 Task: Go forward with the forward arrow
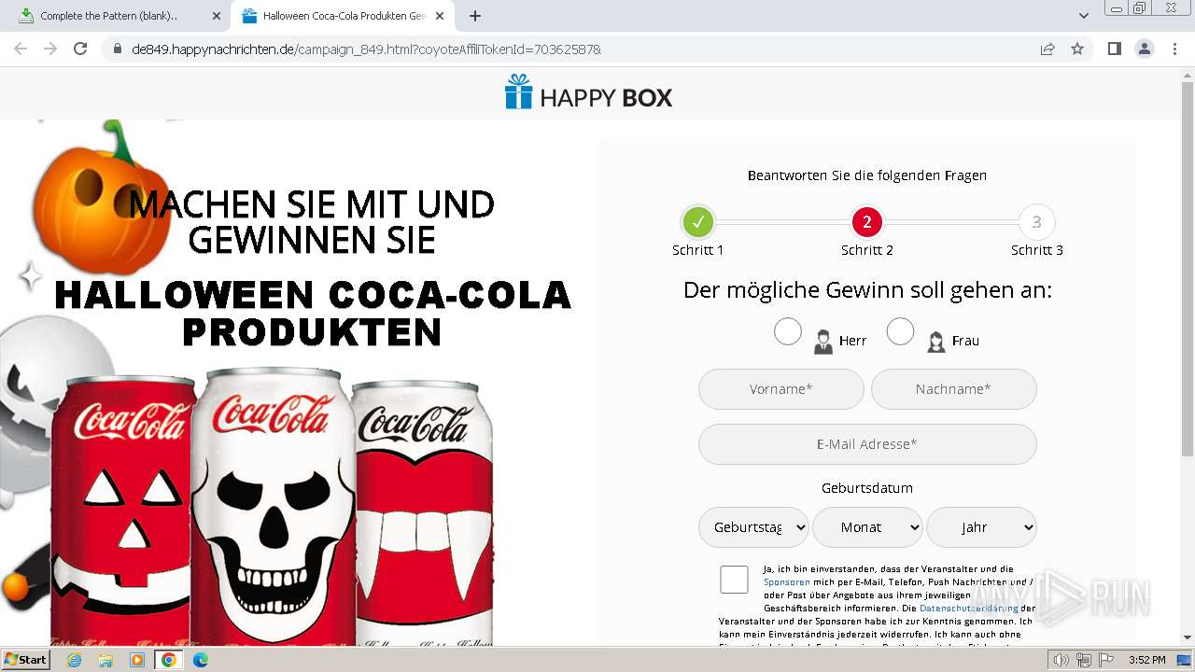tap(50, 49)
